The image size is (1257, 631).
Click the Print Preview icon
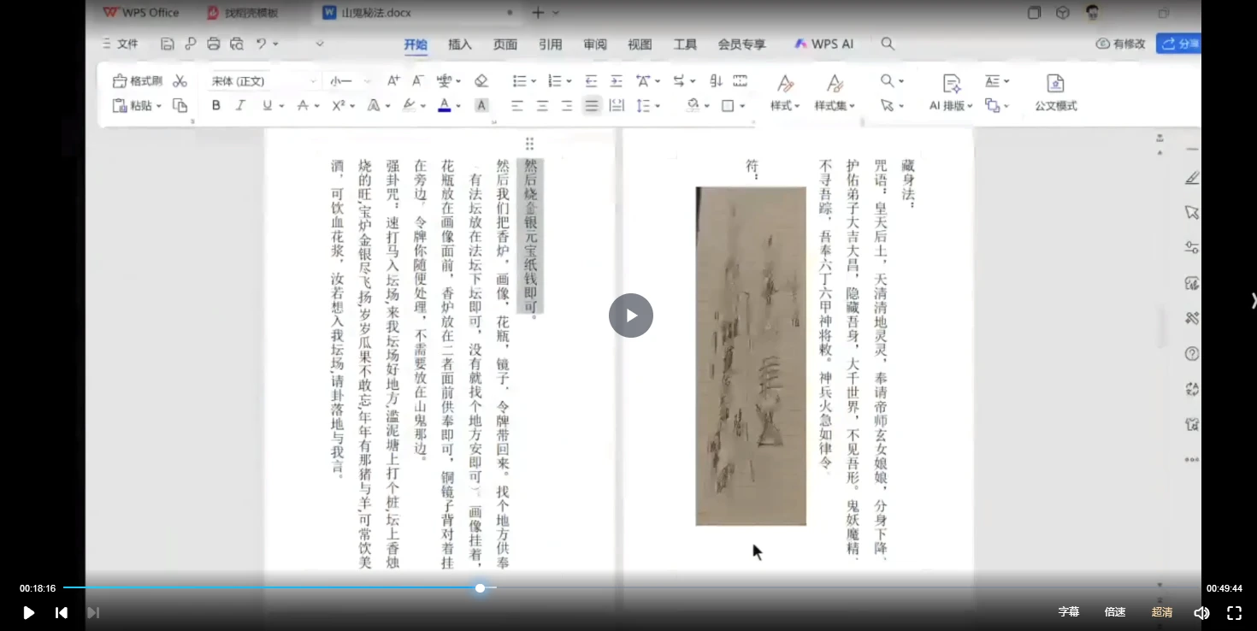(237, 44)
